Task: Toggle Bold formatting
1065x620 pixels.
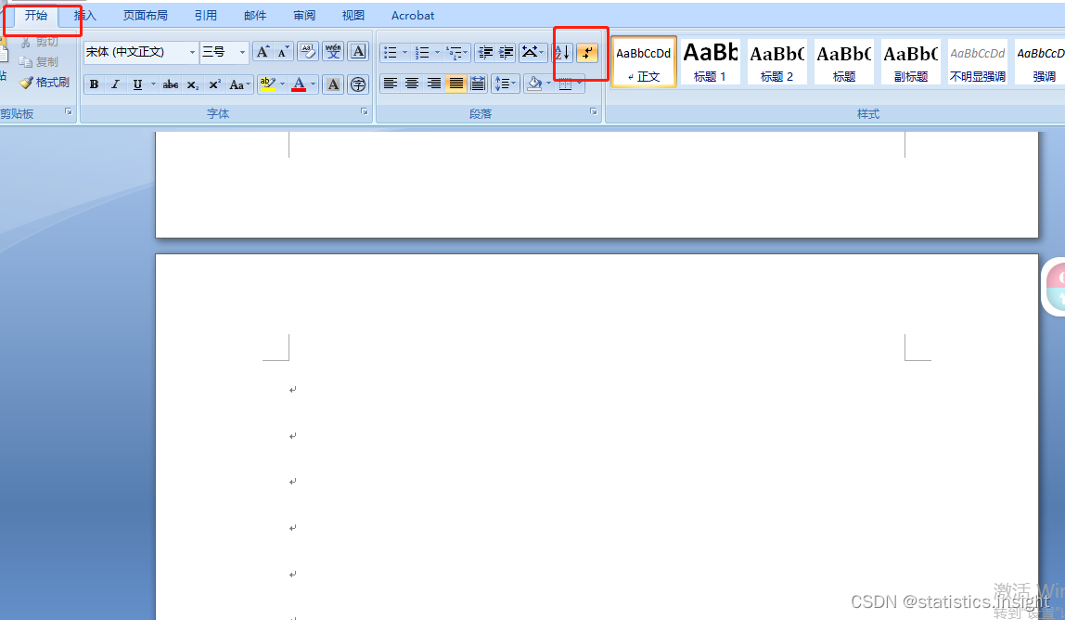Action: (94, 84)
